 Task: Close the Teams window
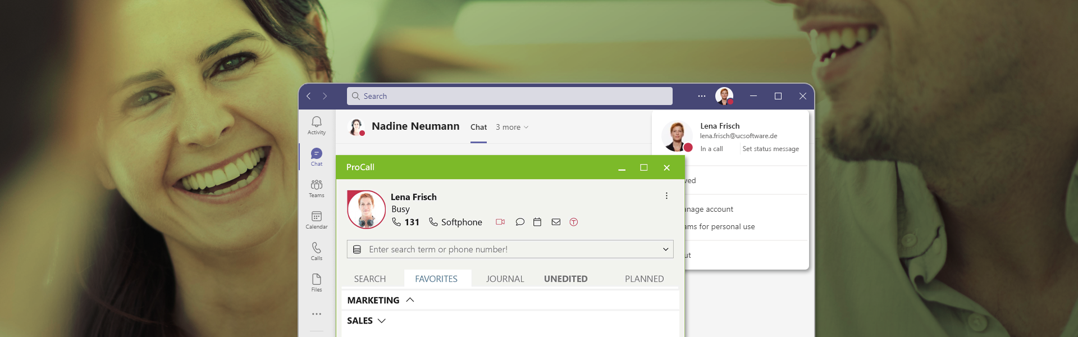[803, 96]
